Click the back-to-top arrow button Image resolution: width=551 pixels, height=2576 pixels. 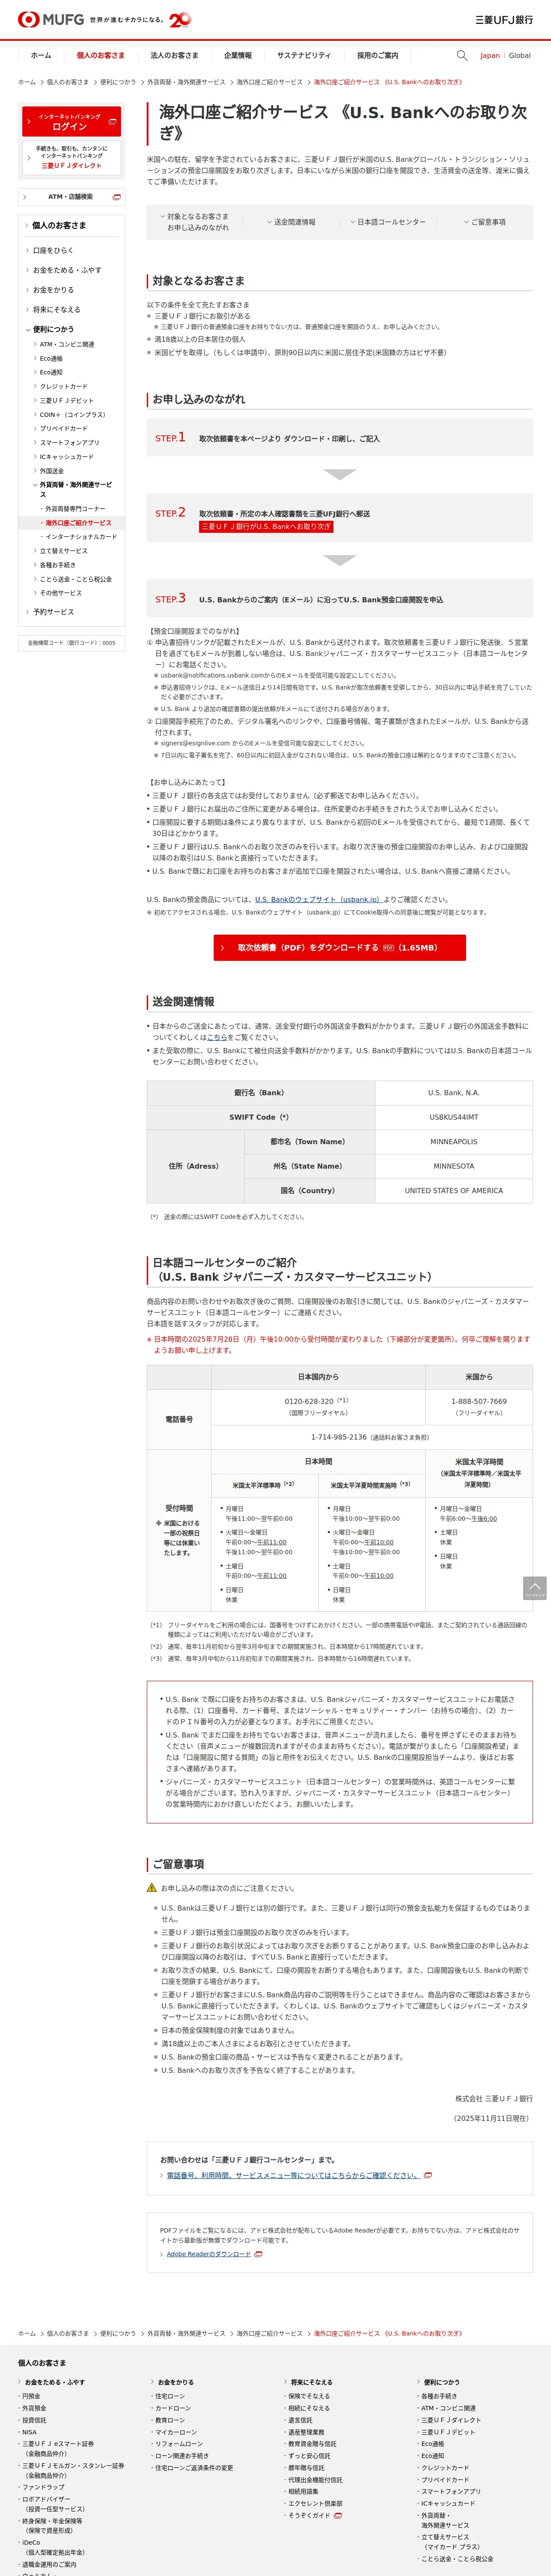click(535, 1588)
